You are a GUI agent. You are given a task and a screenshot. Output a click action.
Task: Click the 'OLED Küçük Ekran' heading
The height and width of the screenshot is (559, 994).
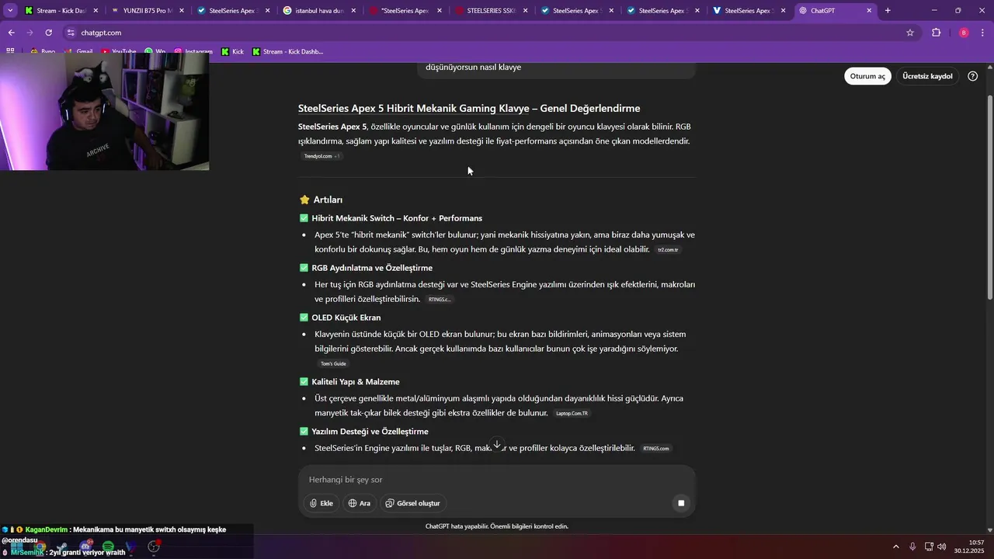point(346,318)
